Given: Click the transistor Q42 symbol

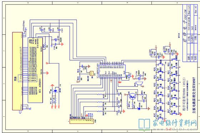Looking at the screenshot, I should tap(132, 96).
